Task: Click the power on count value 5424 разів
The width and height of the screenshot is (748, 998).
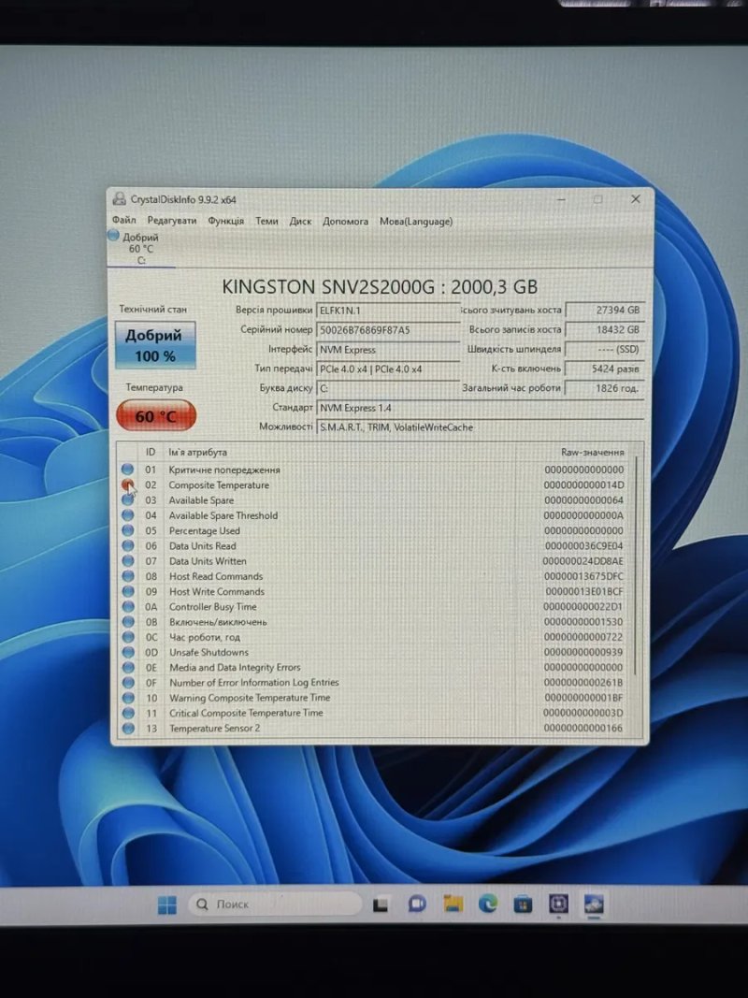Action: (x=605, y=369)
